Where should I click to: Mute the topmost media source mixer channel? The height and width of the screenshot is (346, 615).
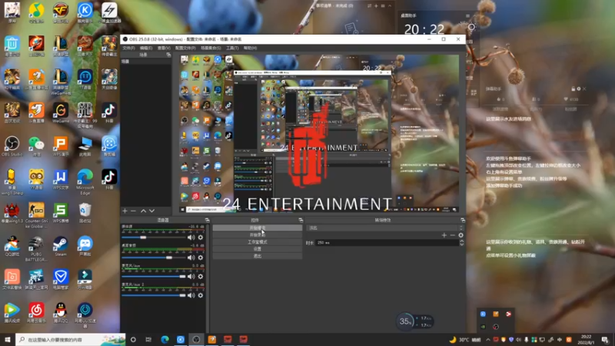coord(191,238)
